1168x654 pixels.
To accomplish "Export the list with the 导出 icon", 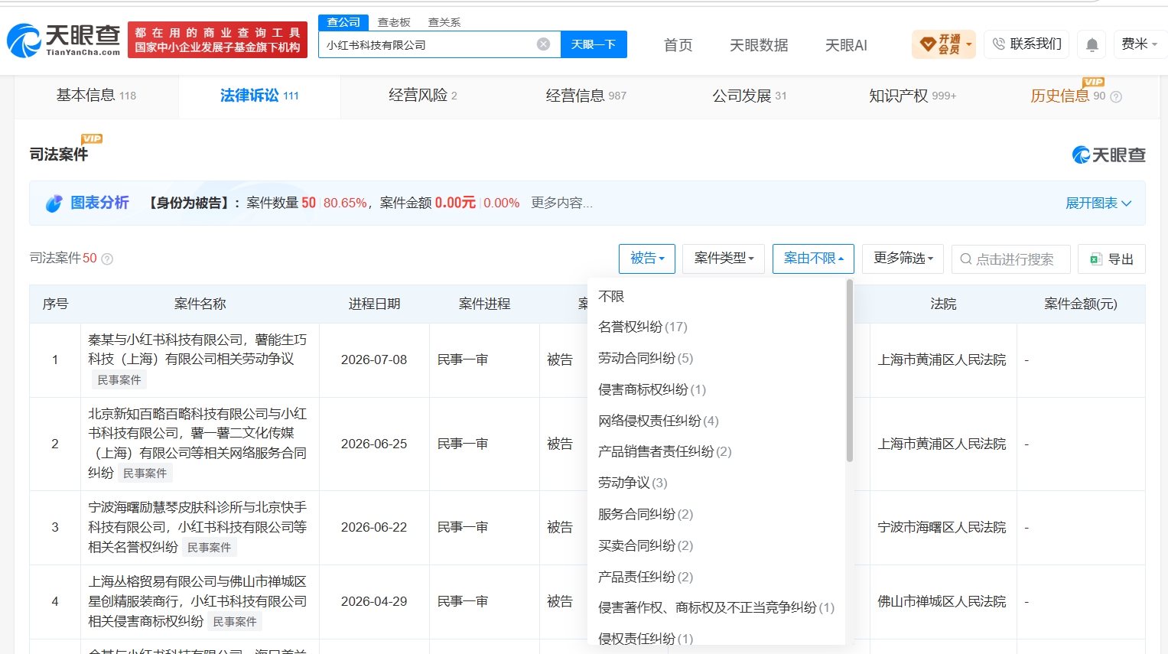I will coord(1095,259).
